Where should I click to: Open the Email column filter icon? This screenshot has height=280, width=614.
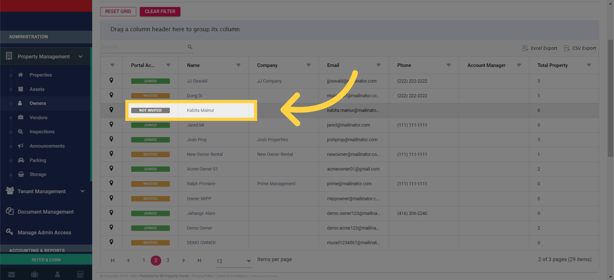coord(379,65)
